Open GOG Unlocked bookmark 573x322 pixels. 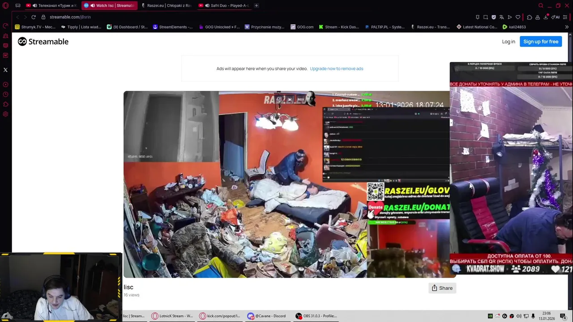[x=219, y=27]
